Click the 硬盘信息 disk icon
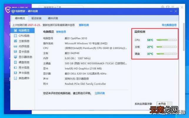Viewport: 189px width, 118px height. [15, 62]
